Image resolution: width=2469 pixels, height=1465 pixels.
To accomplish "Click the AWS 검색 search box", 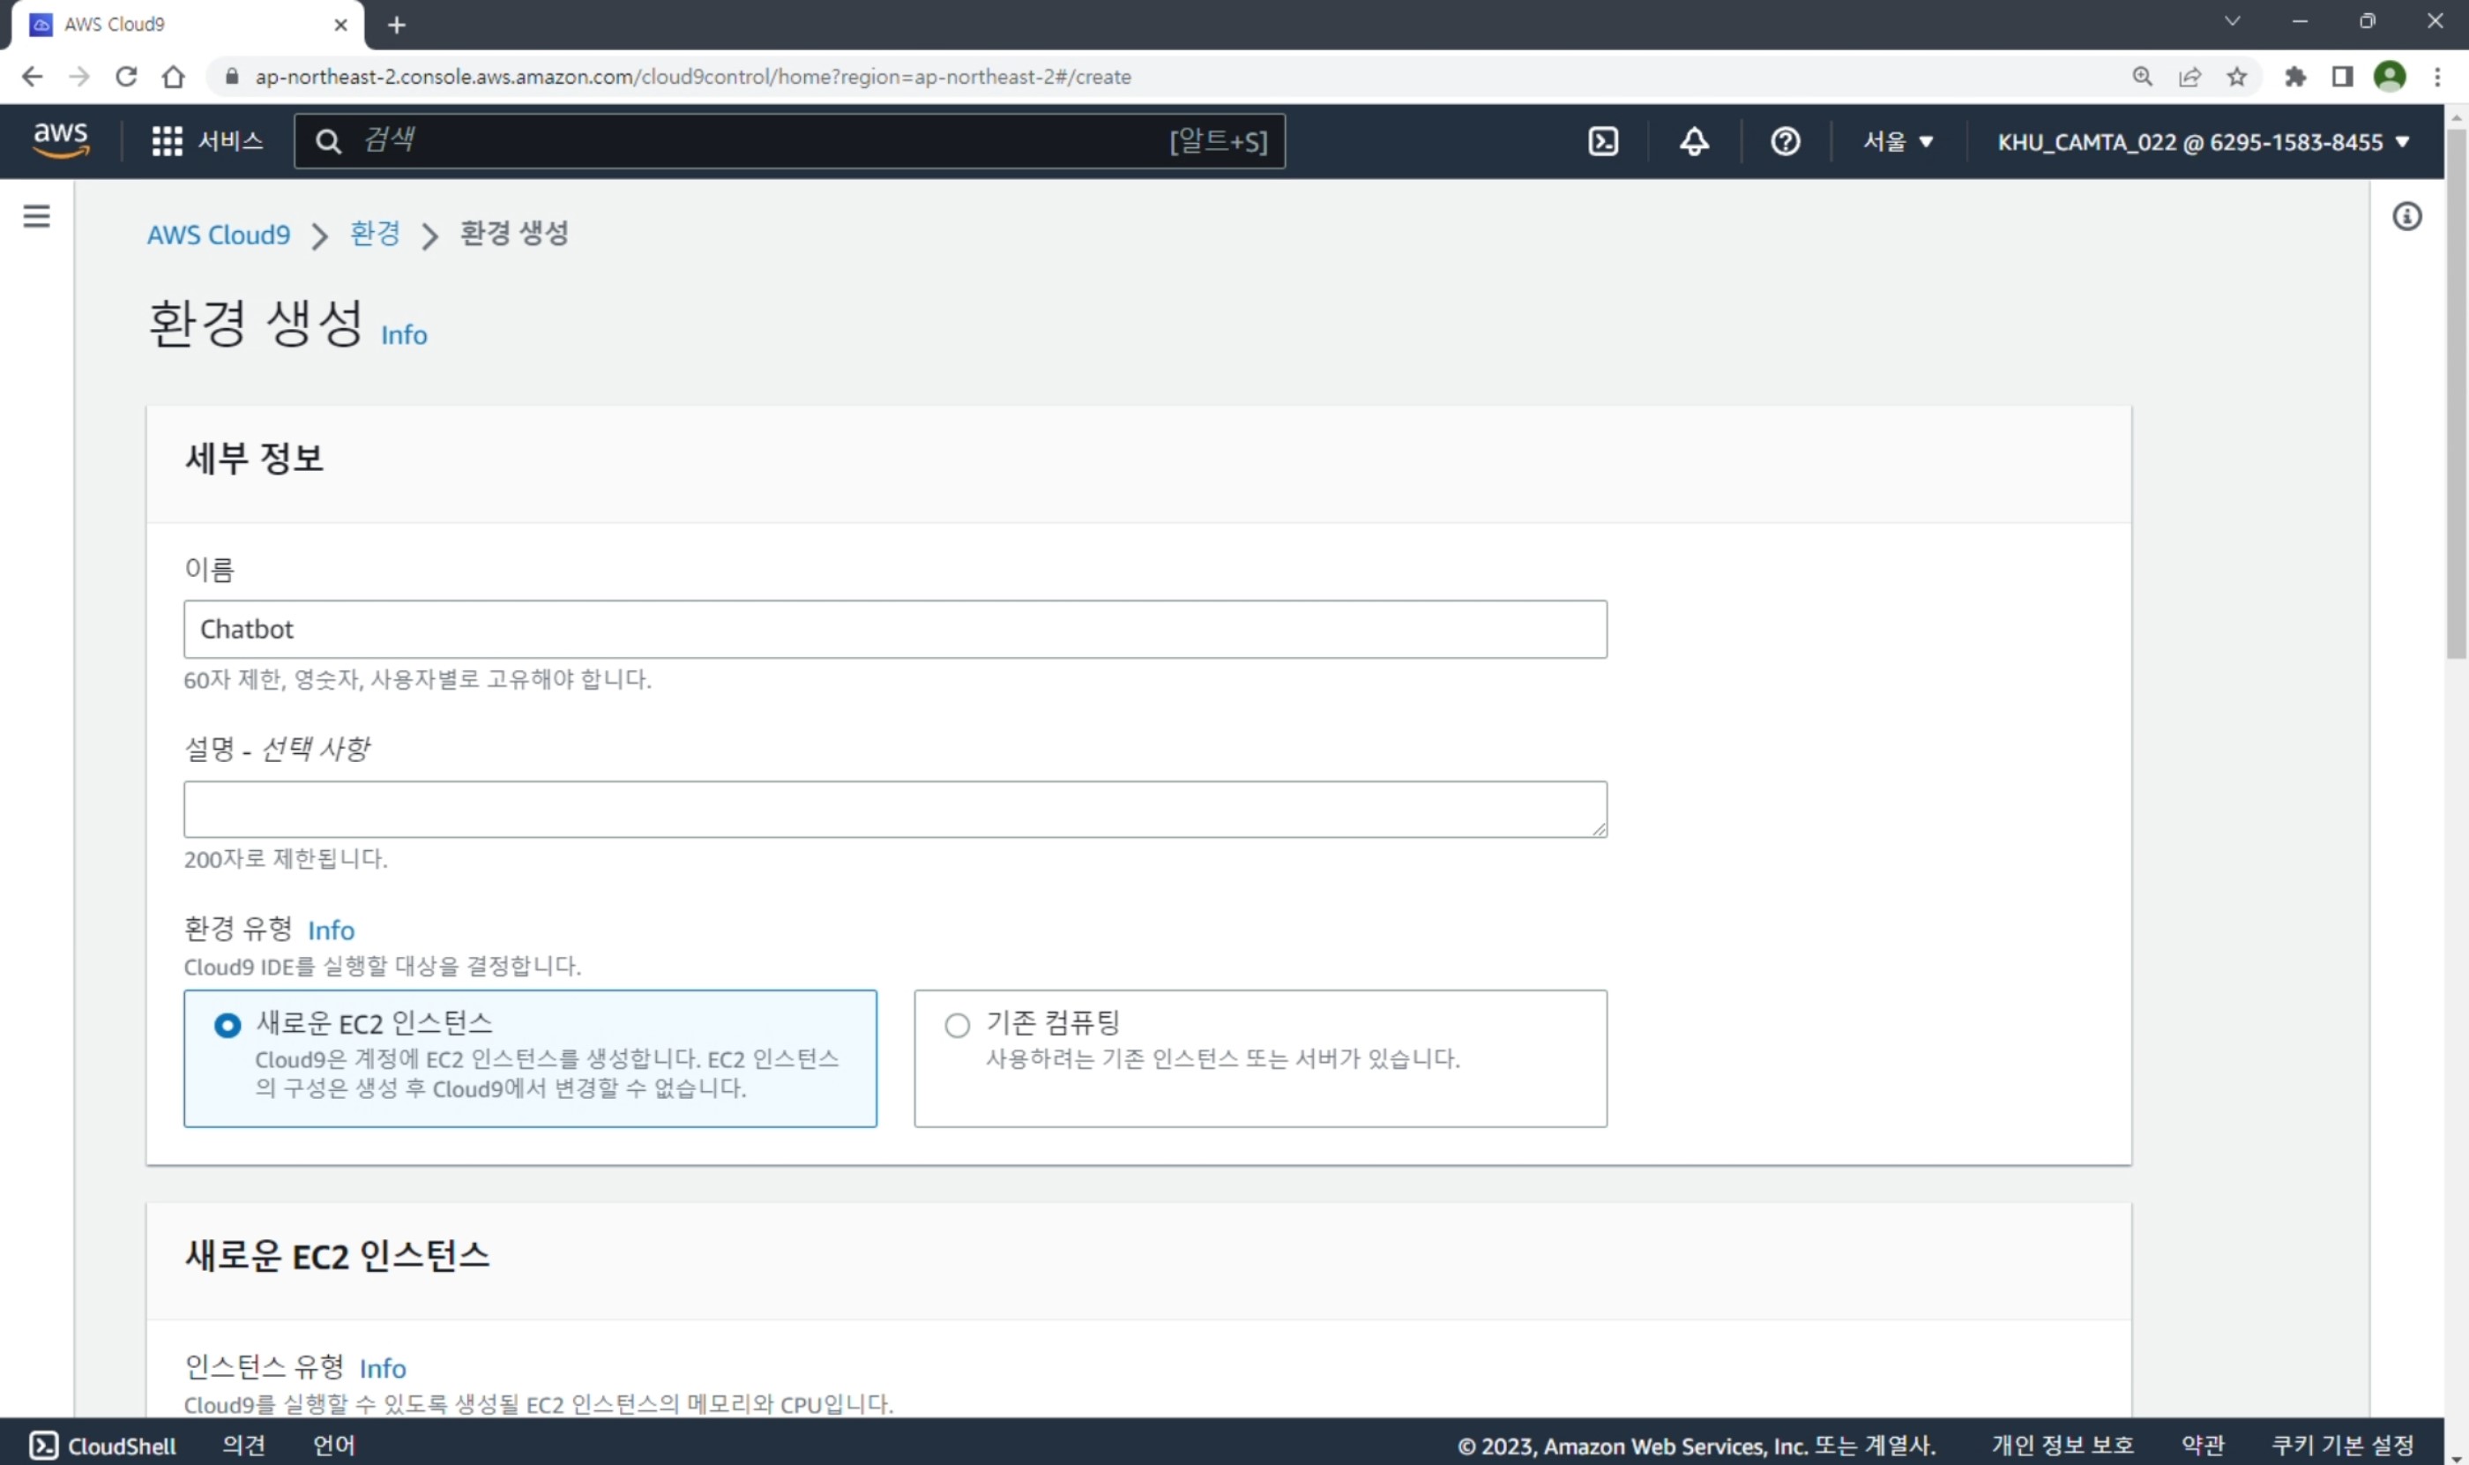I will pyautogui.click(x=789, y=141).
